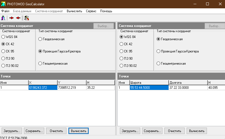The image size is (225, 139).
Task: Maximize the GeoCalculator window
Action: pos(207,4)
